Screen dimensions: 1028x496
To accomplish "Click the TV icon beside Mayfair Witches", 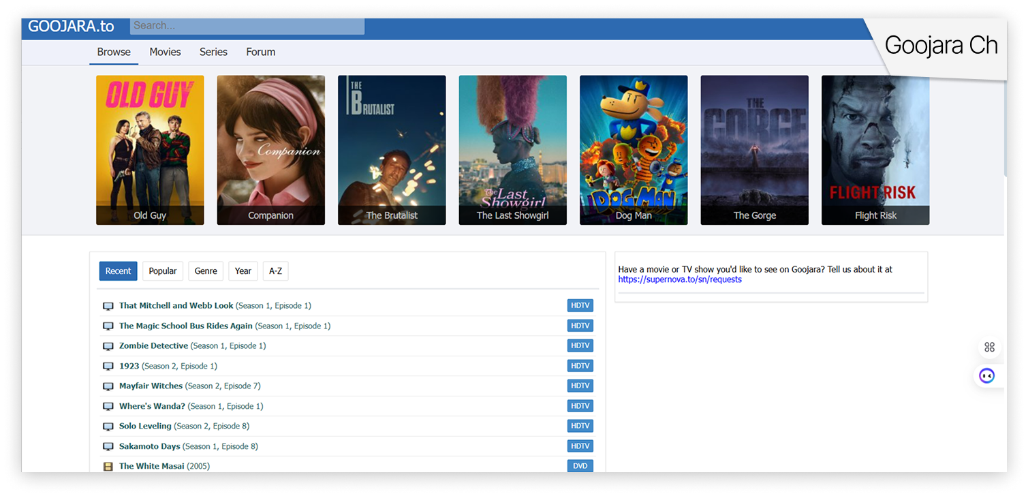I will click(x=108, y=386).
